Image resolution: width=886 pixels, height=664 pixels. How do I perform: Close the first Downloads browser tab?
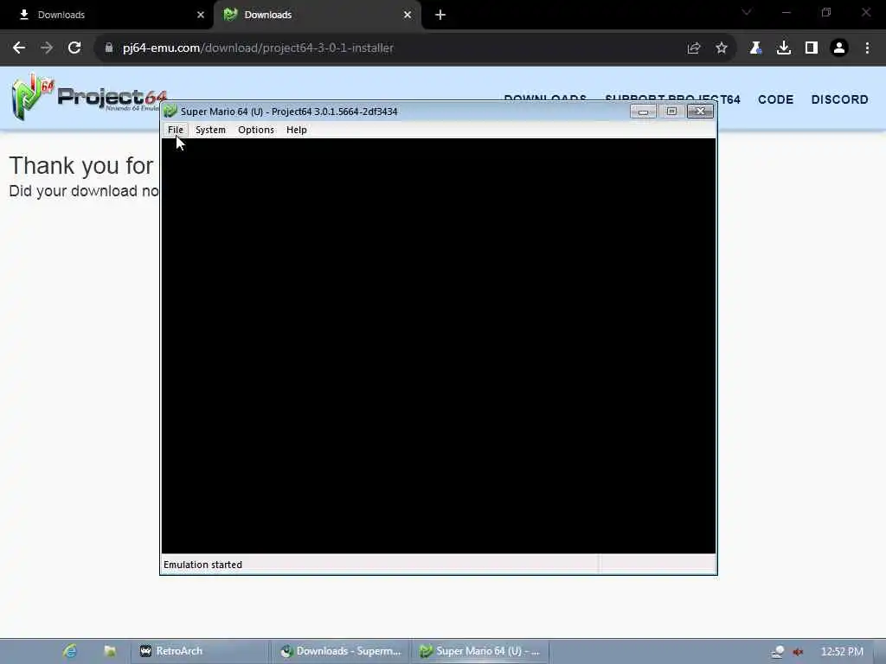[x=201, y=15]
